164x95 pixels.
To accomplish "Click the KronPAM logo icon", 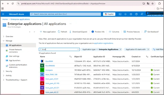I will tap(42, 61).
